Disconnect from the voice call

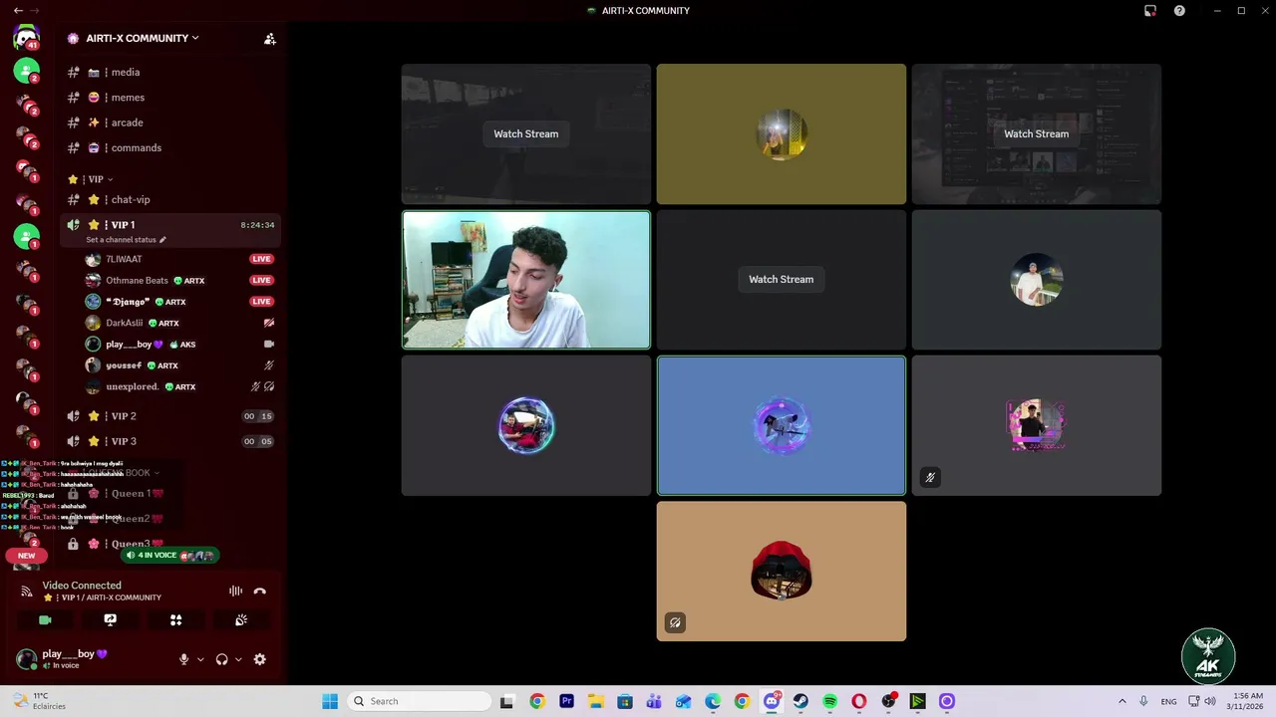(260, 591)
